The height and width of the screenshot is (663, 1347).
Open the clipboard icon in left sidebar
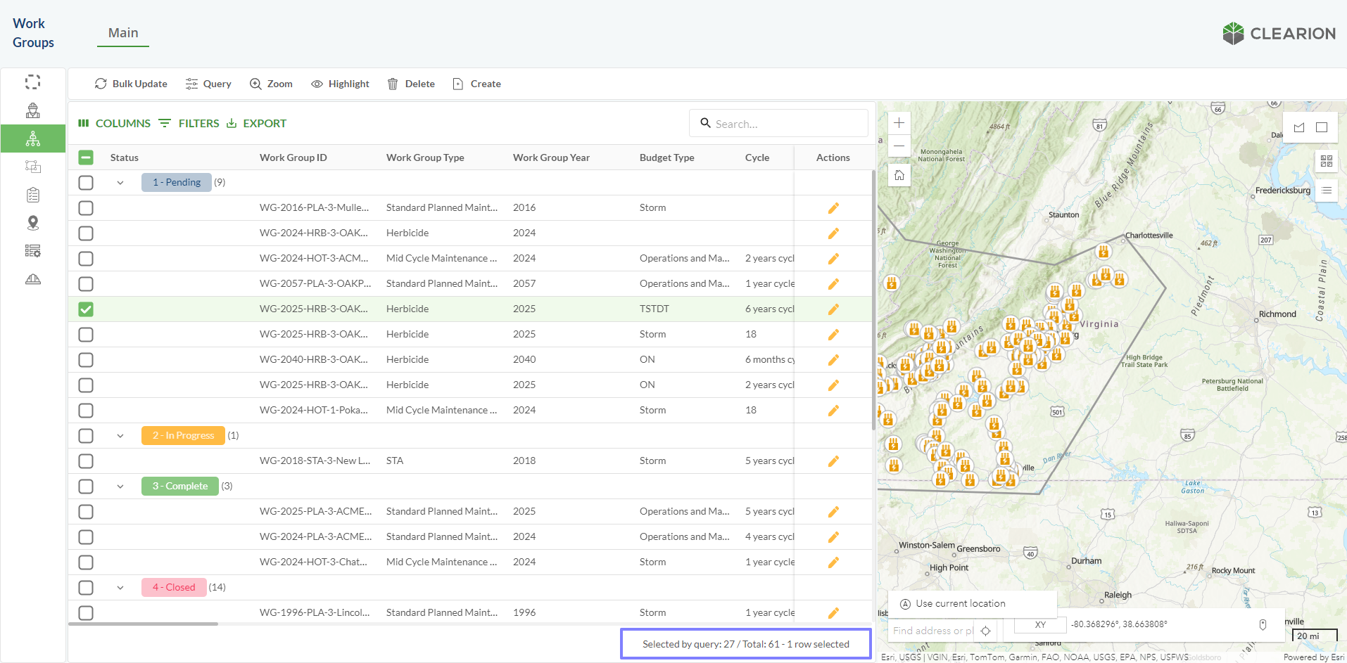pyautogui.click(x=33, y=195)
